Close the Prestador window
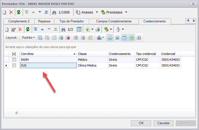Image resolution: width=199 pixels, height=130 pixels. [x=193, y=4]
